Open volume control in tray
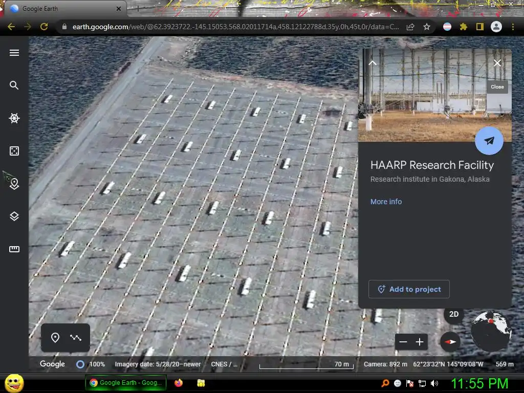 coord(434,383)
